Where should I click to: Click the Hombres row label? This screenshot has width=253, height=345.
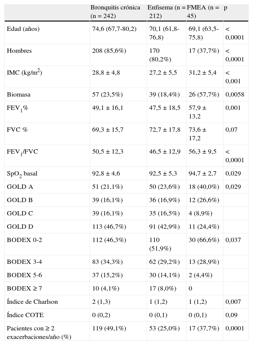19,51
